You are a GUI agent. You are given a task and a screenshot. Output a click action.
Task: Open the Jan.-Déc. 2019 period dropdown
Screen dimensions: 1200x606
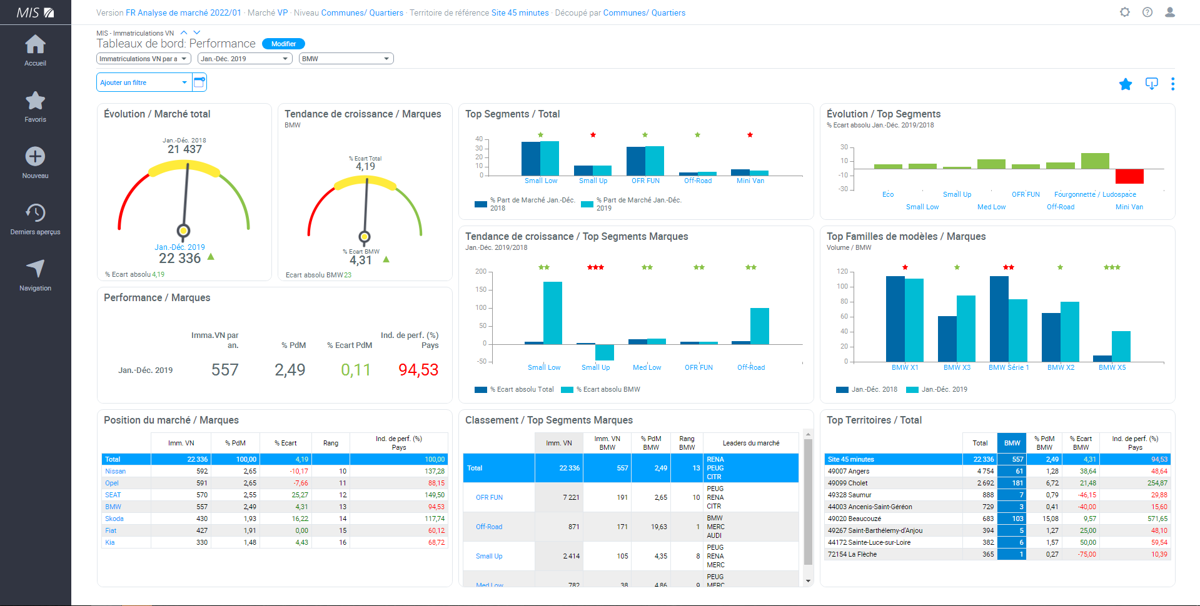[x=245, y=59]
